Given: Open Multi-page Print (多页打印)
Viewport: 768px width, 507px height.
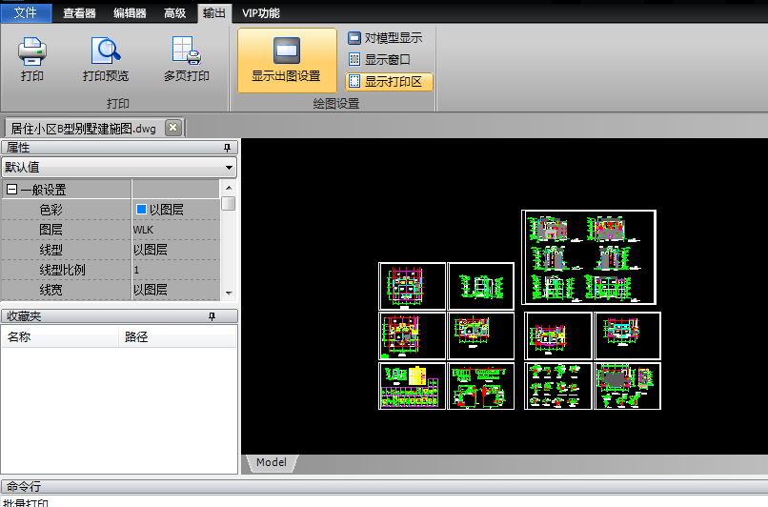Looking at the screenshot, I should click(x=187, y=59).
